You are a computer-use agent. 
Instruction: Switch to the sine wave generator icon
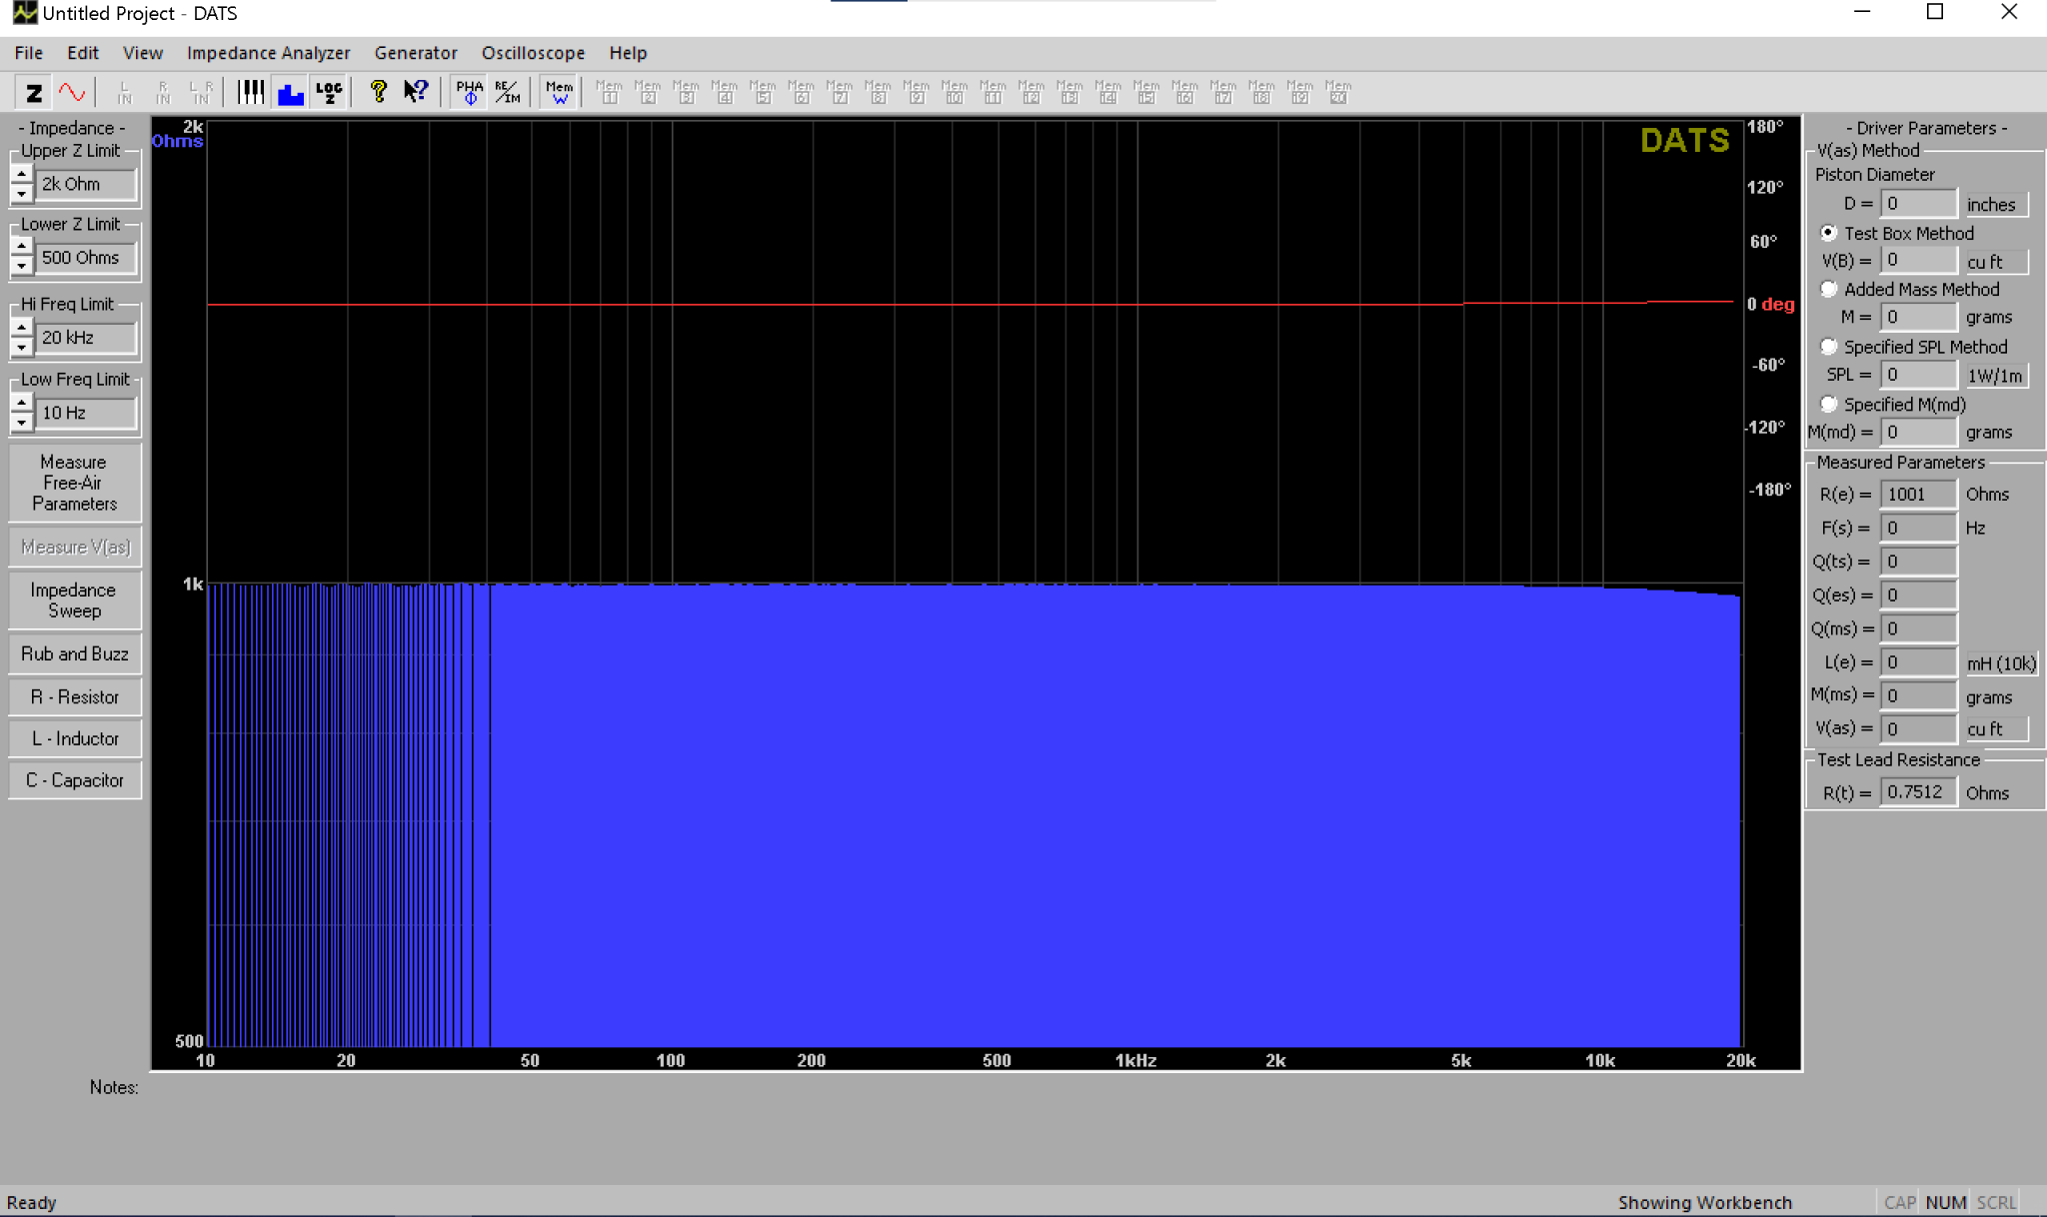(x=72, y=93)
